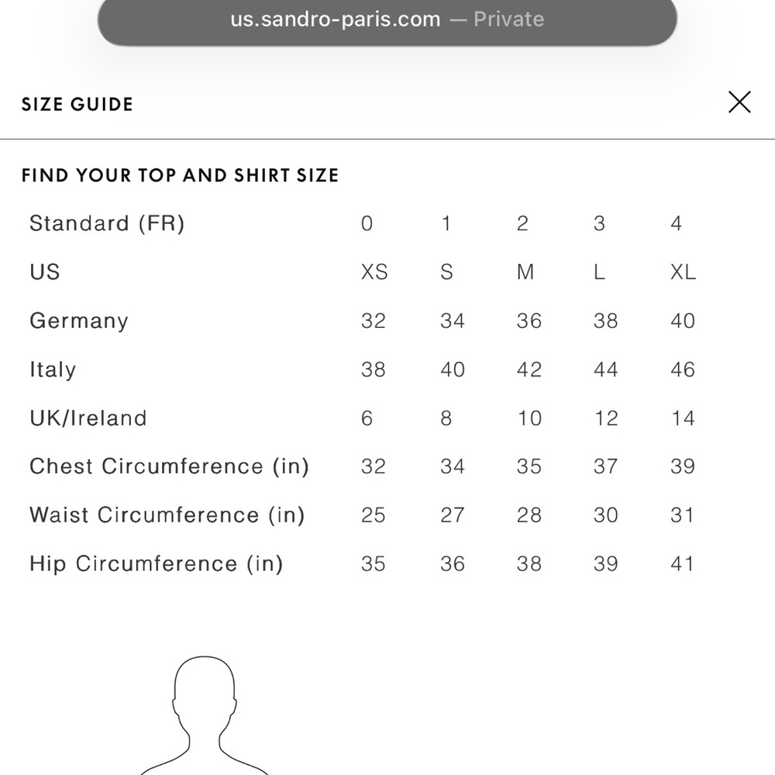The height and width of the screenshot is (775, 775).
Task: Click Hip Circumference (in) label
Action: pos(157,563)
